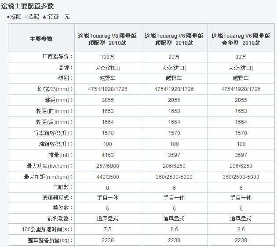Click the ●:标配 legend entry

[14, 17]
